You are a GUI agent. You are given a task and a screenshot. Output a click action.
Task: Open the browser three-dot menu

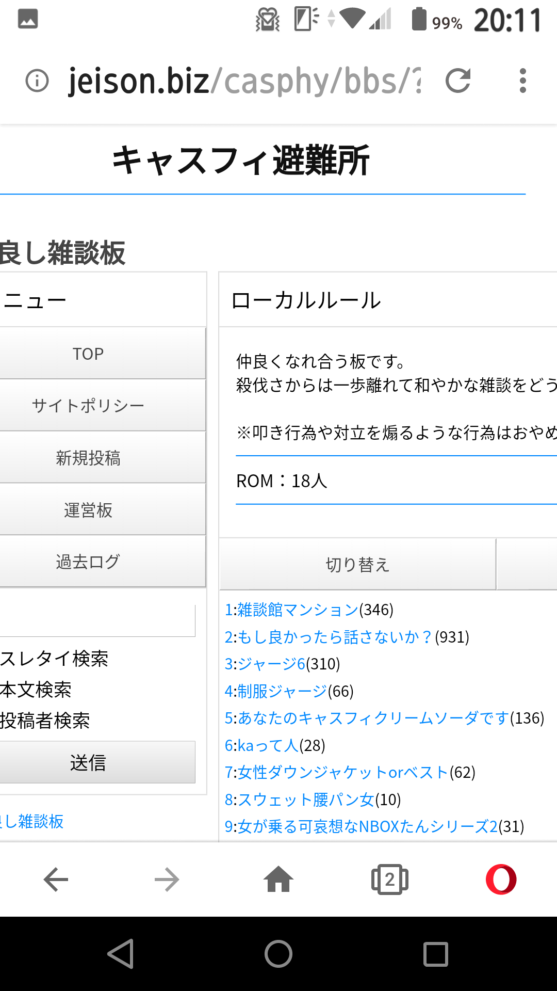pos(522,81)
